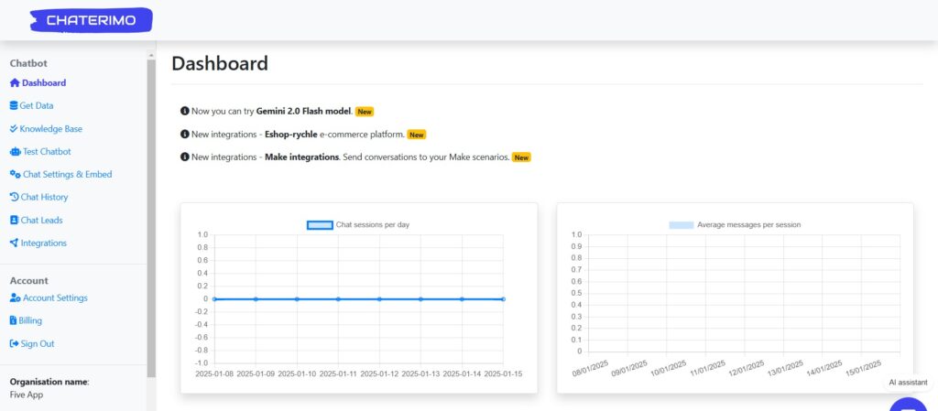Click the Test Chatbot robot icon
The image size is (938, 411).
coord(14,152)
